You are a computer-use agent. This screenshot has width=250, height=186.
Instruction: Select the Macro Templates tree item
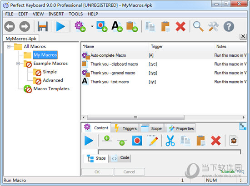pyautogui.click(x=51, y=89)
